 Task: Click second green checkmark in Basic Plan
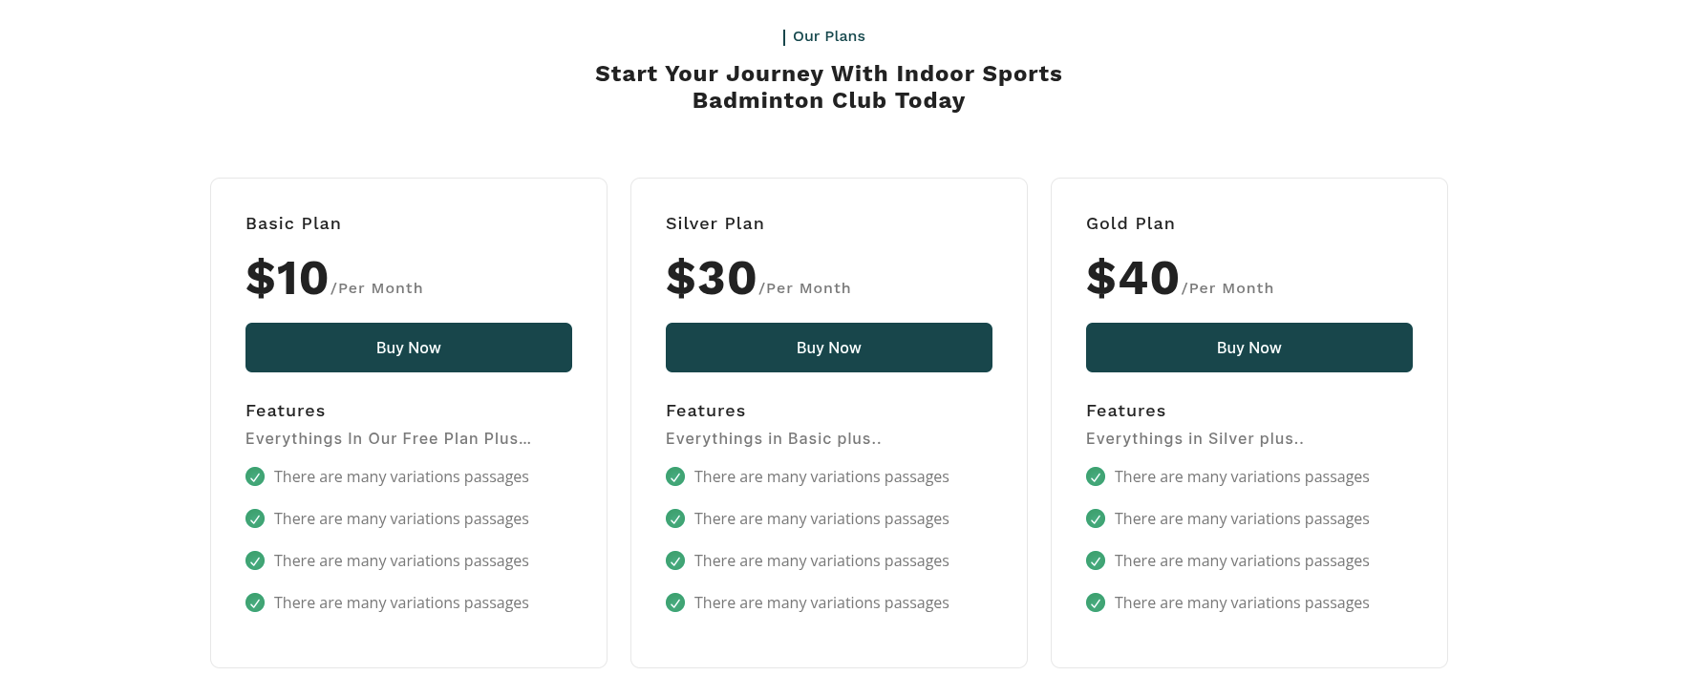click(255, 518)
